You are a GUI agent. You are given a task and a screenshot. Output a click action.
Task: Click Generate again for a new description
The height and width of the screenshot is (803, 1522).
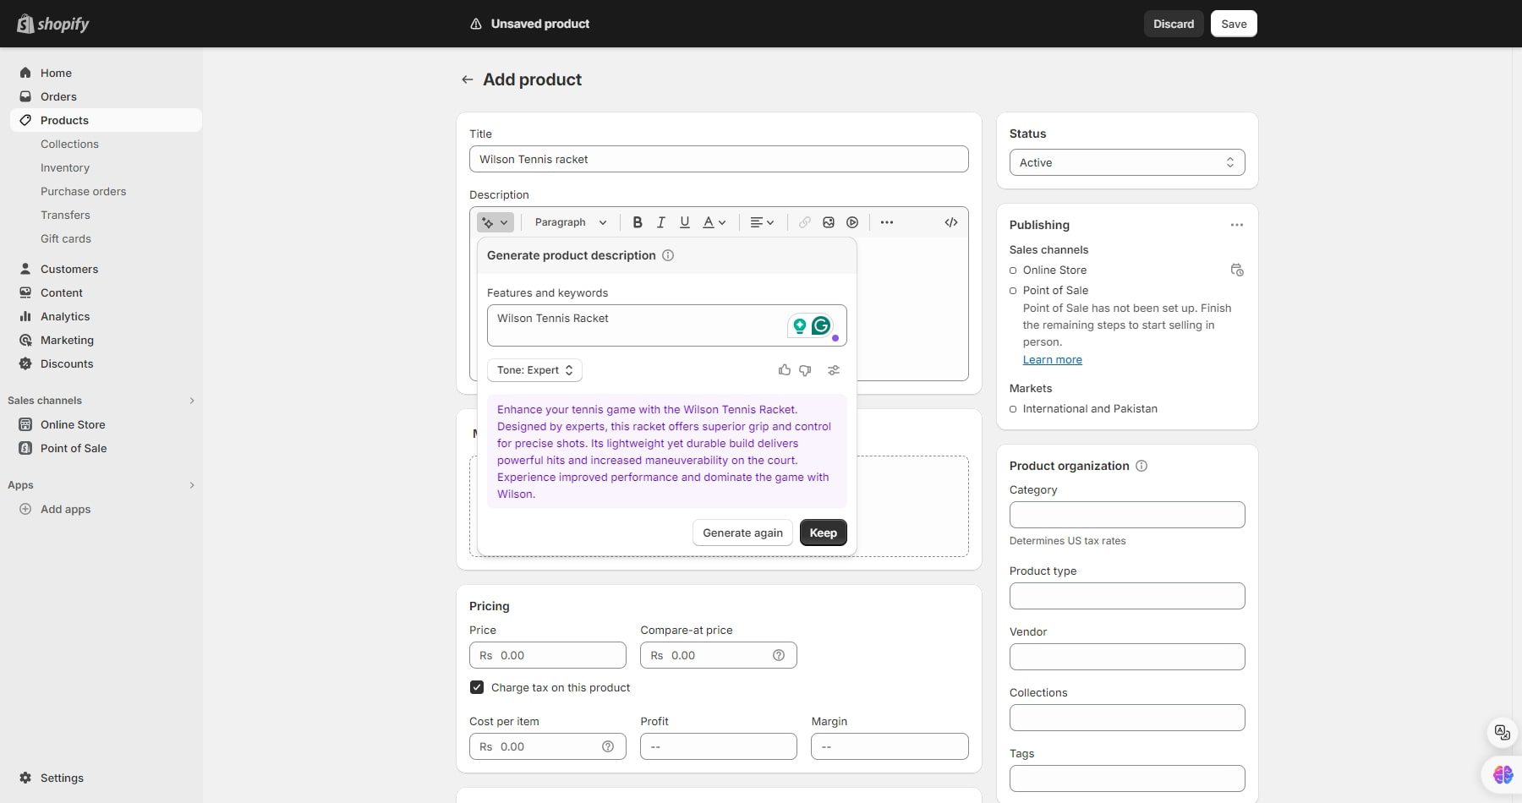coord(742,533)
